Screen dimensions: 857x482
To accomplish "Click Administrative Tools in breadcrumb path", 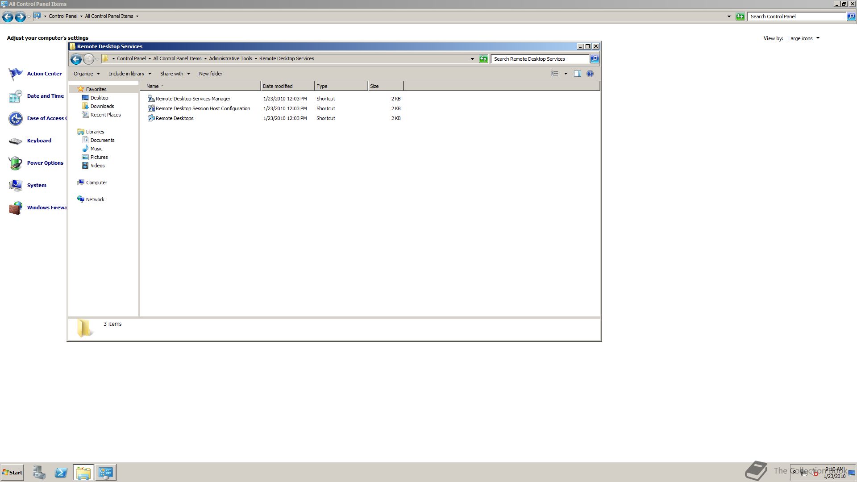I will 230,58.
